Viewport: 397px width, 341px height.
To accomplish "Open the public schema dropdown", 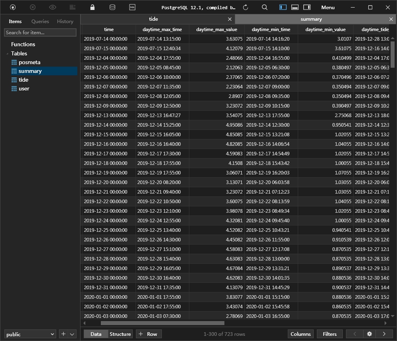I will [30, 334].
